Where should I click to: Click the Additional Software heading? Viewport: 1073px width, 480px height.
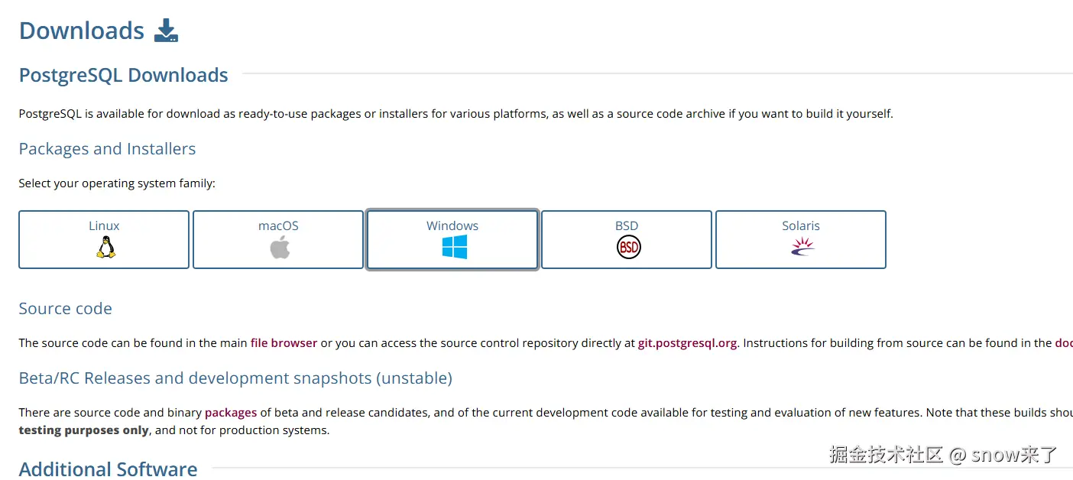(x=109, y=469)
